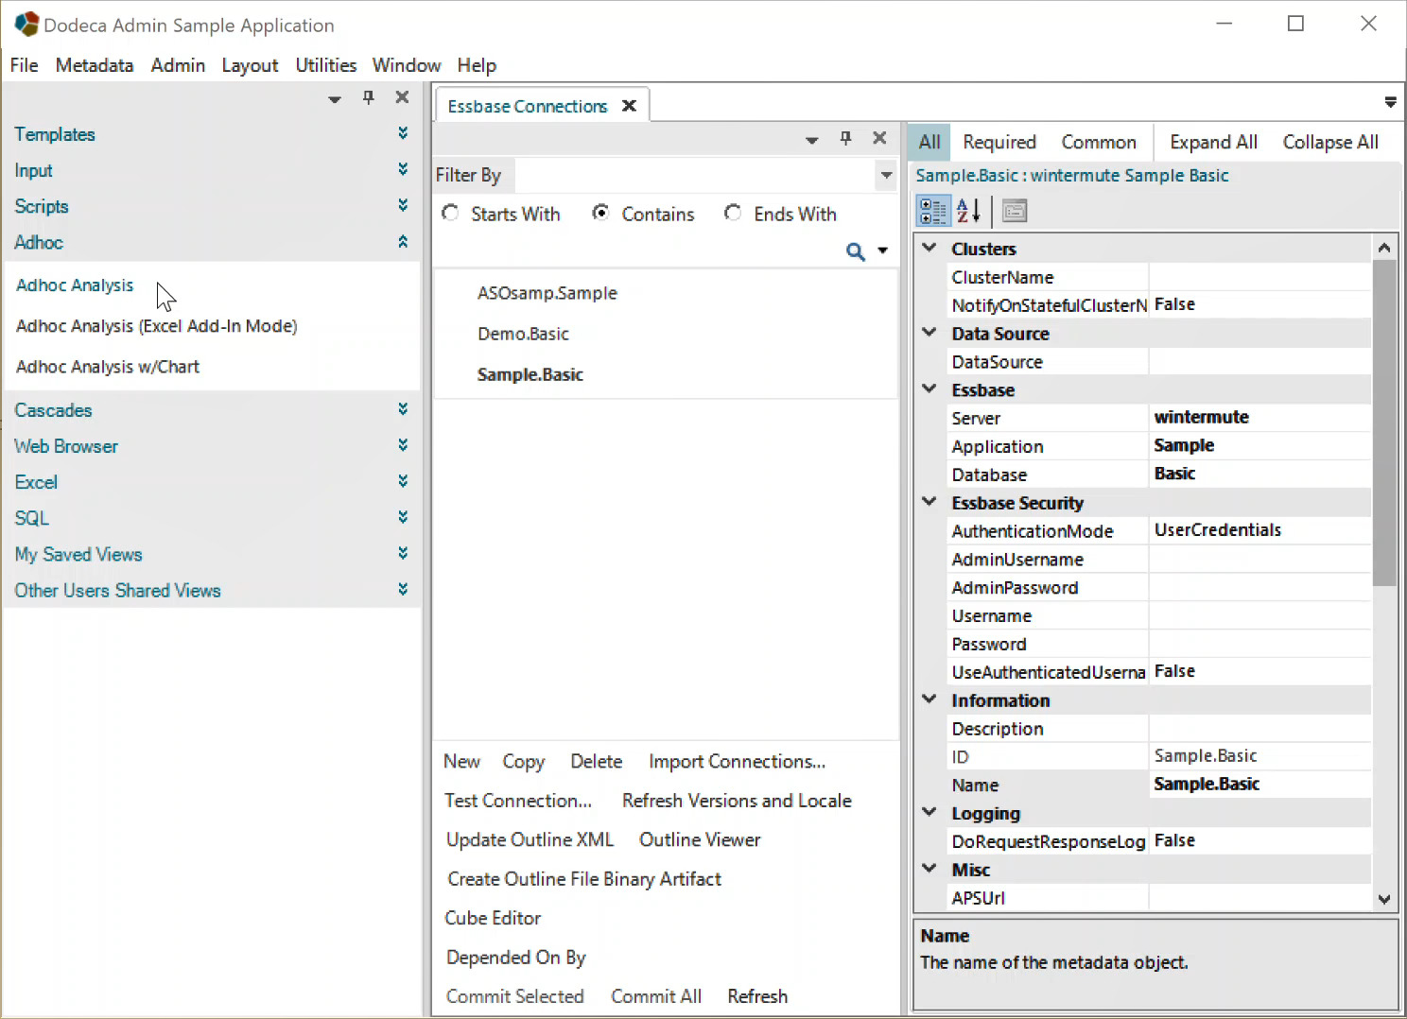Open the Cube Editor
The image size is (1407, 1019).
coord(493,918)
